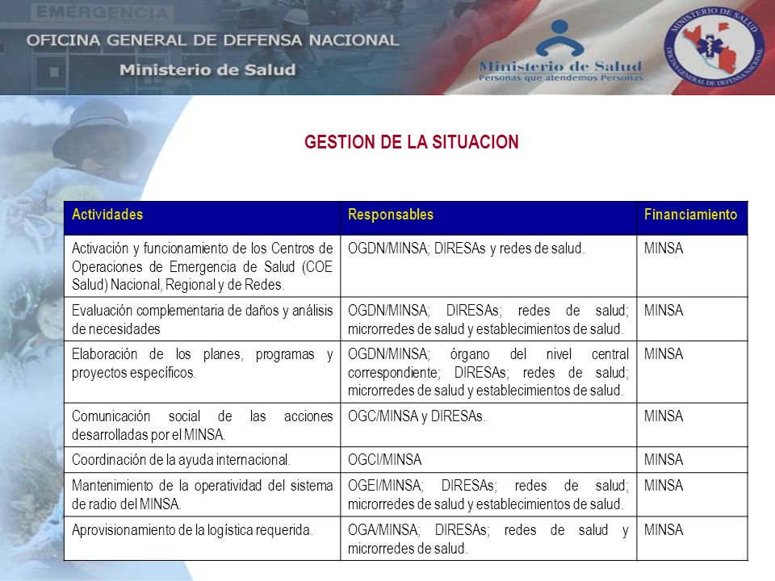The image size is (775, 581).
Task: Select the heading 'GESTION DE LA SITUACION'
Action: point(411,142)
